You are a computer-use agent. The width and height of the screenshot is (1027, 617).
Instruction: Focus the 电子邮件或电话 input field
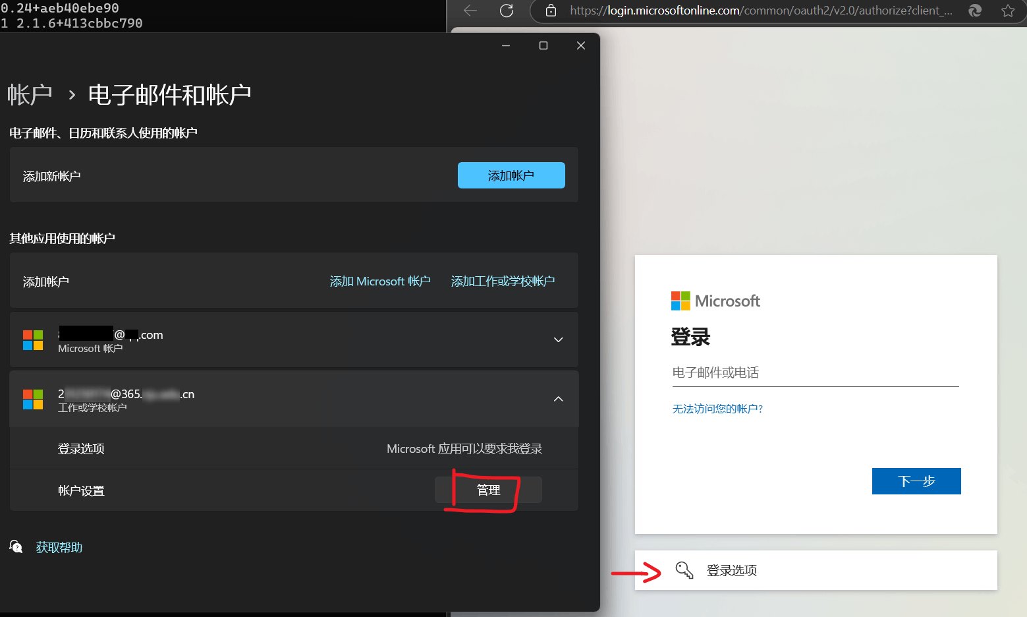[x=816, y=373]
